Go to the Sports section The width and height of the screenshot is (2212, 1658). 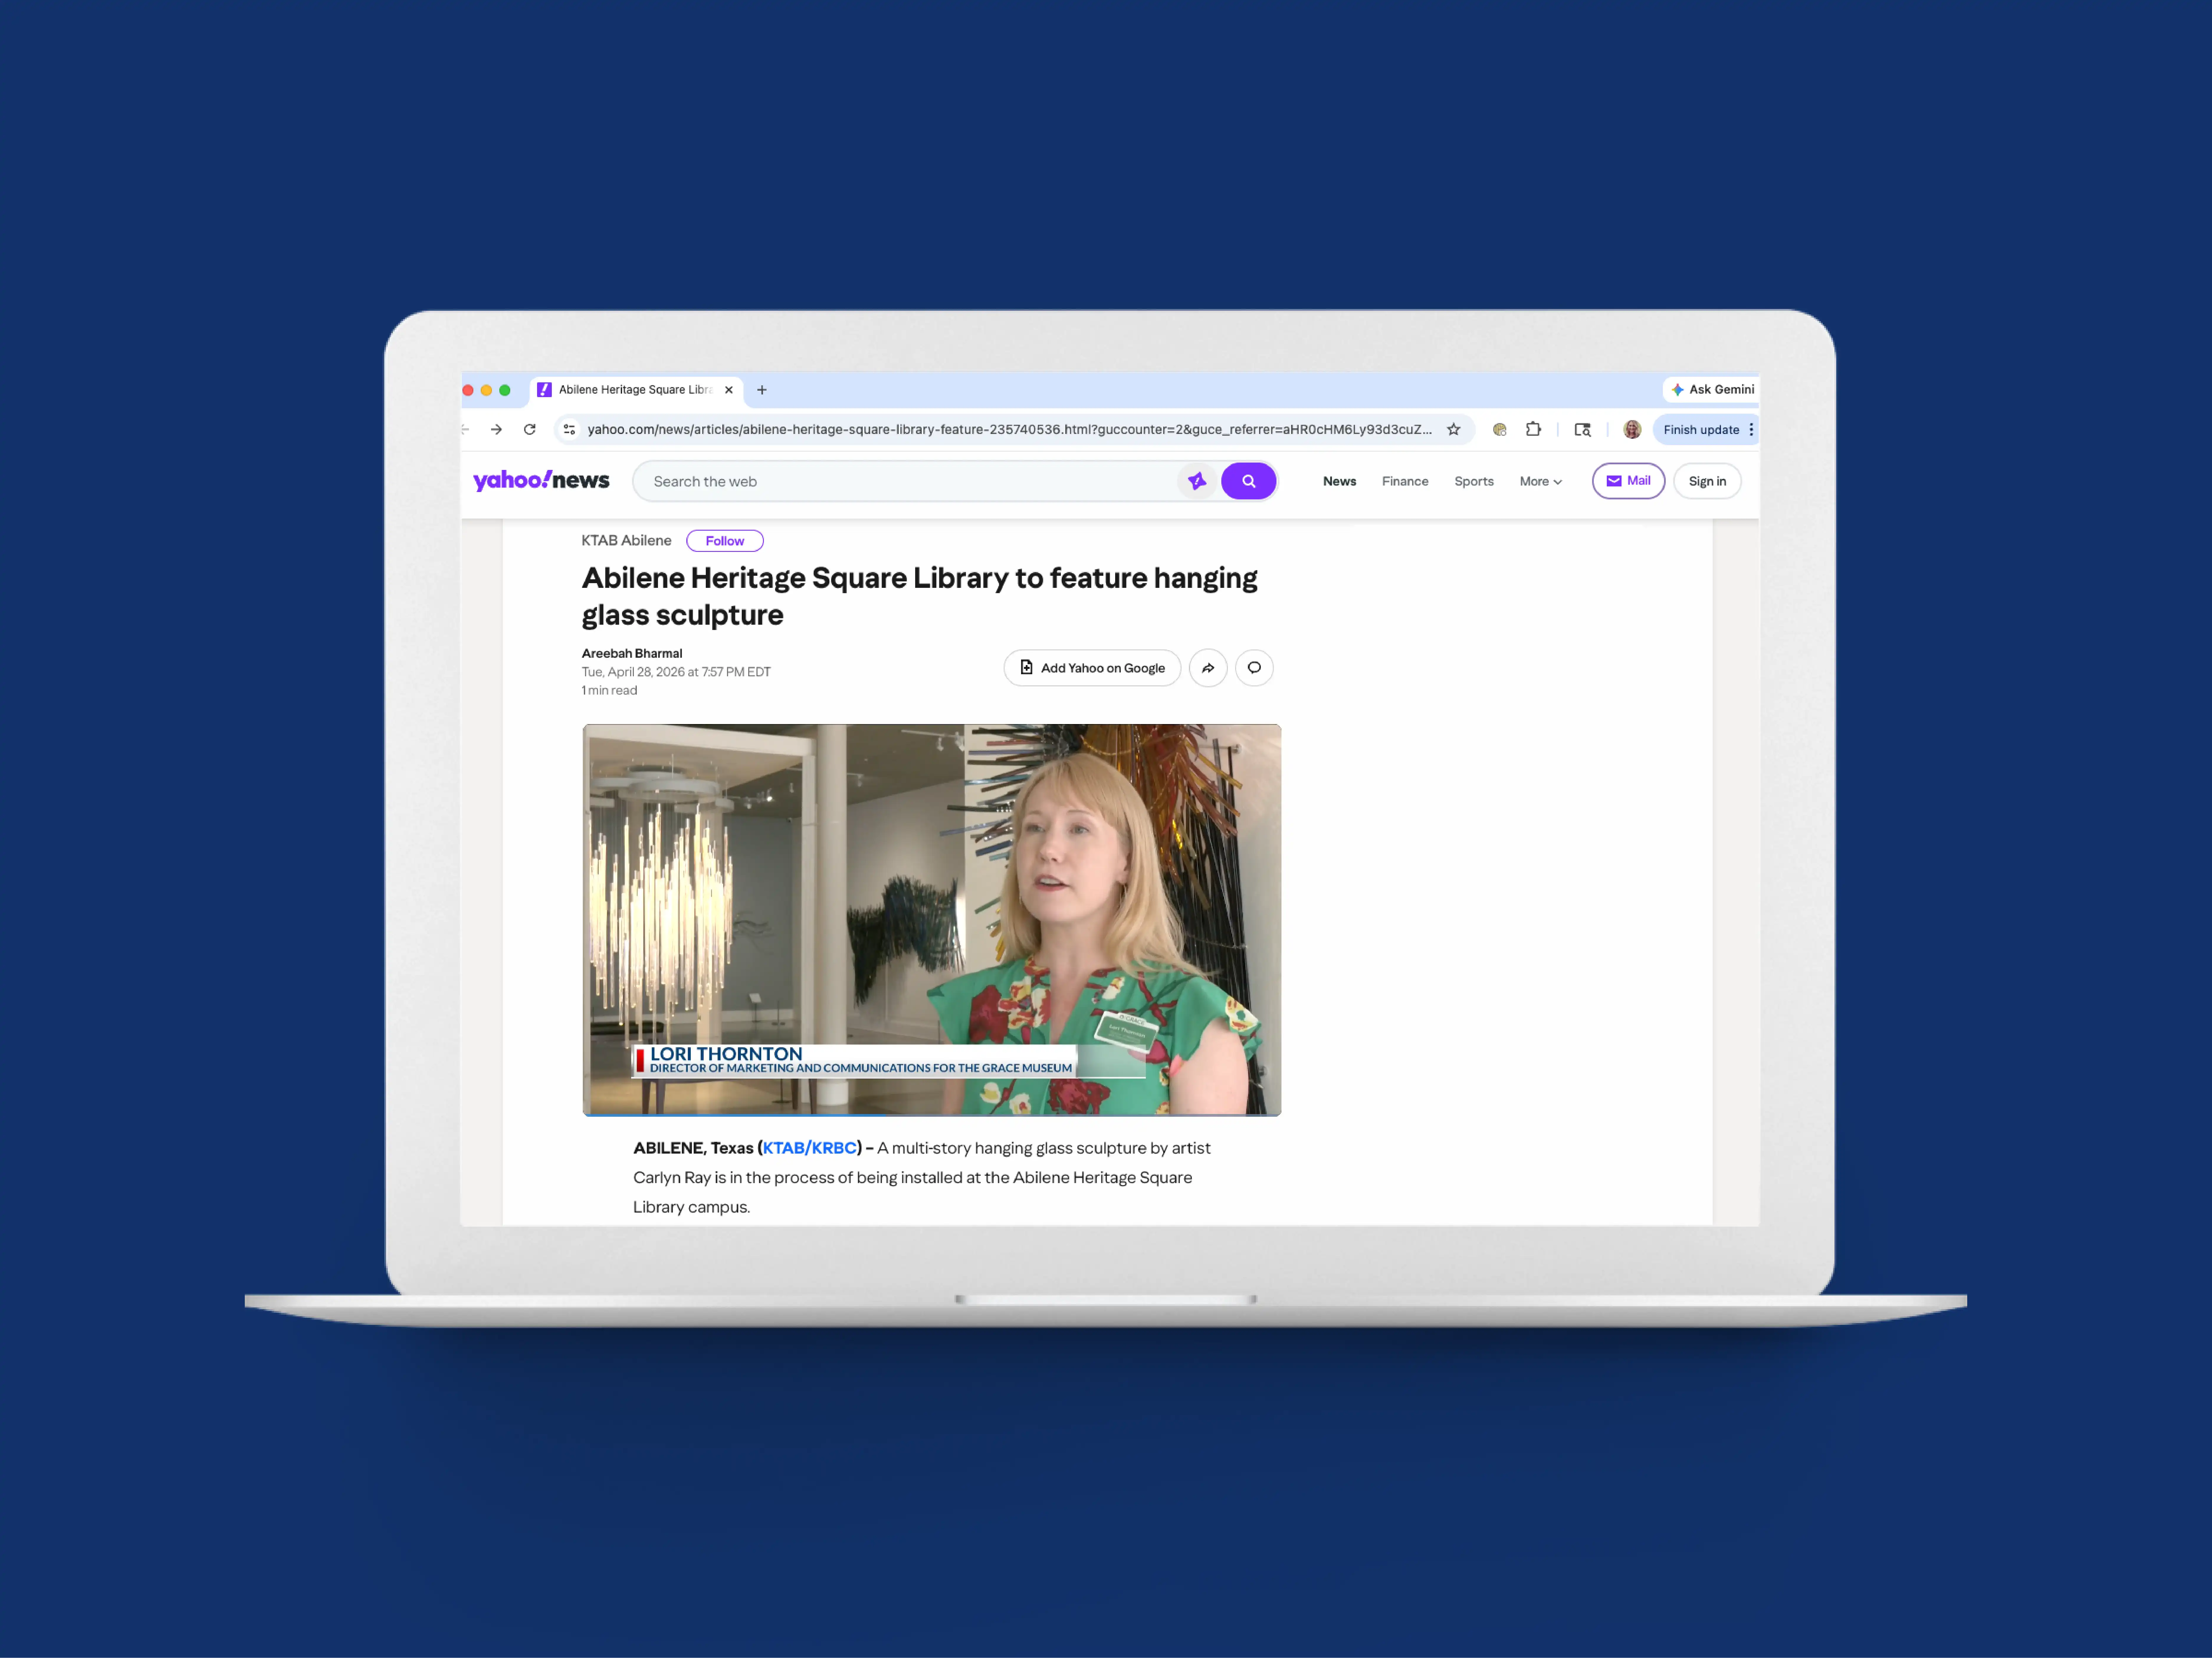[1474, 482]
